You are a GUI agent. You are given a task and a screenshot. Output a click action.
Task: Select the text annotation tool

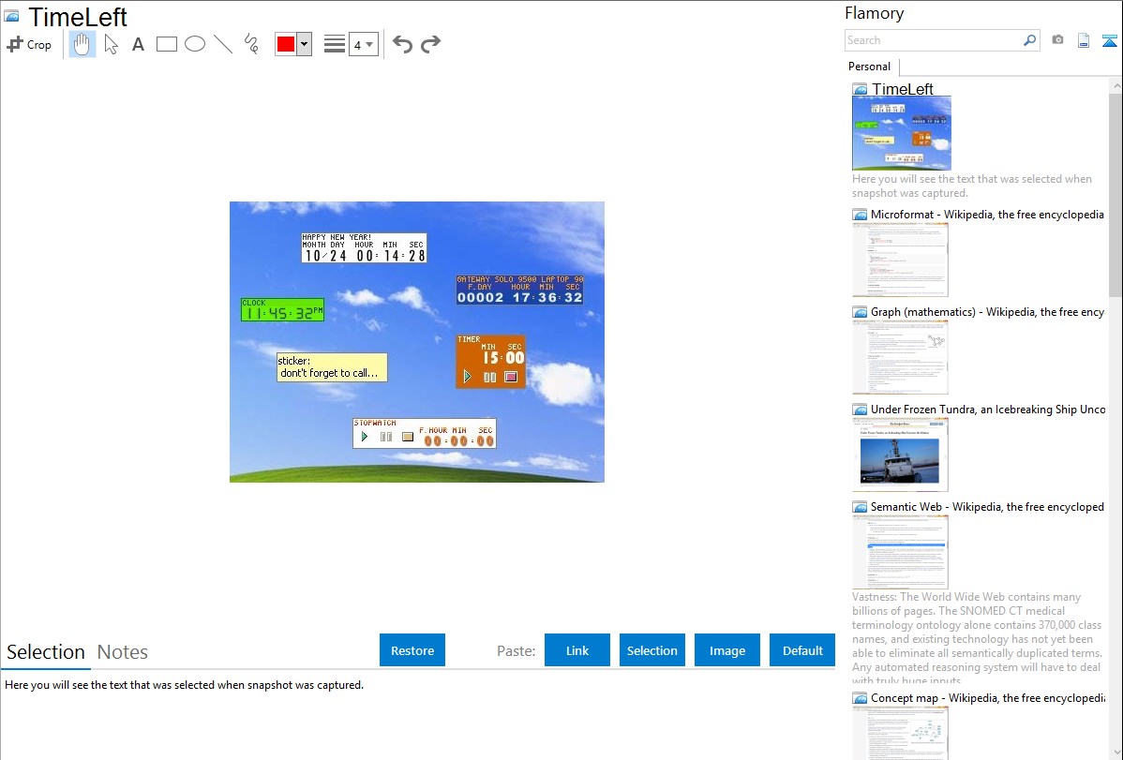138,44
